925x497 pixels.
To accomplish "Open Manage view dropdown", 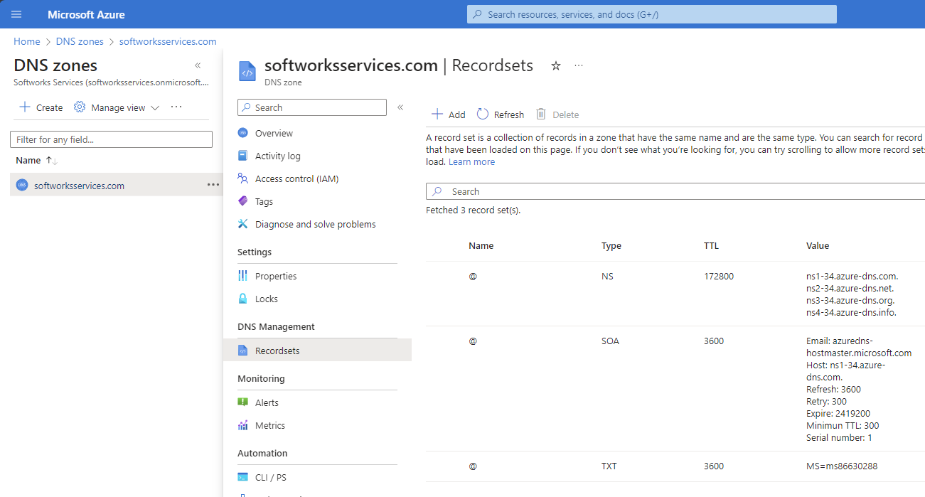I will 116,107.
